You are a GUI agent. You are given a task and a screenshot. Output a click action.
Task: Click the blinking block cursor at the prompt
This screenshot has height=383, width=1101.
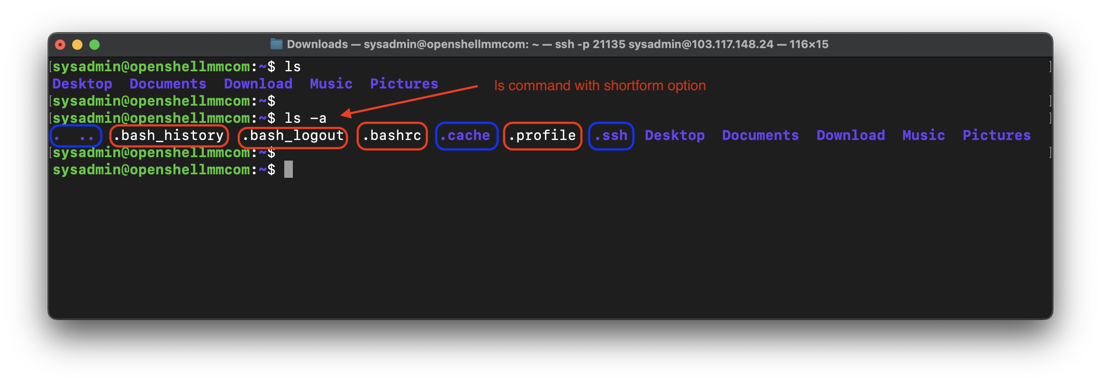289,169
